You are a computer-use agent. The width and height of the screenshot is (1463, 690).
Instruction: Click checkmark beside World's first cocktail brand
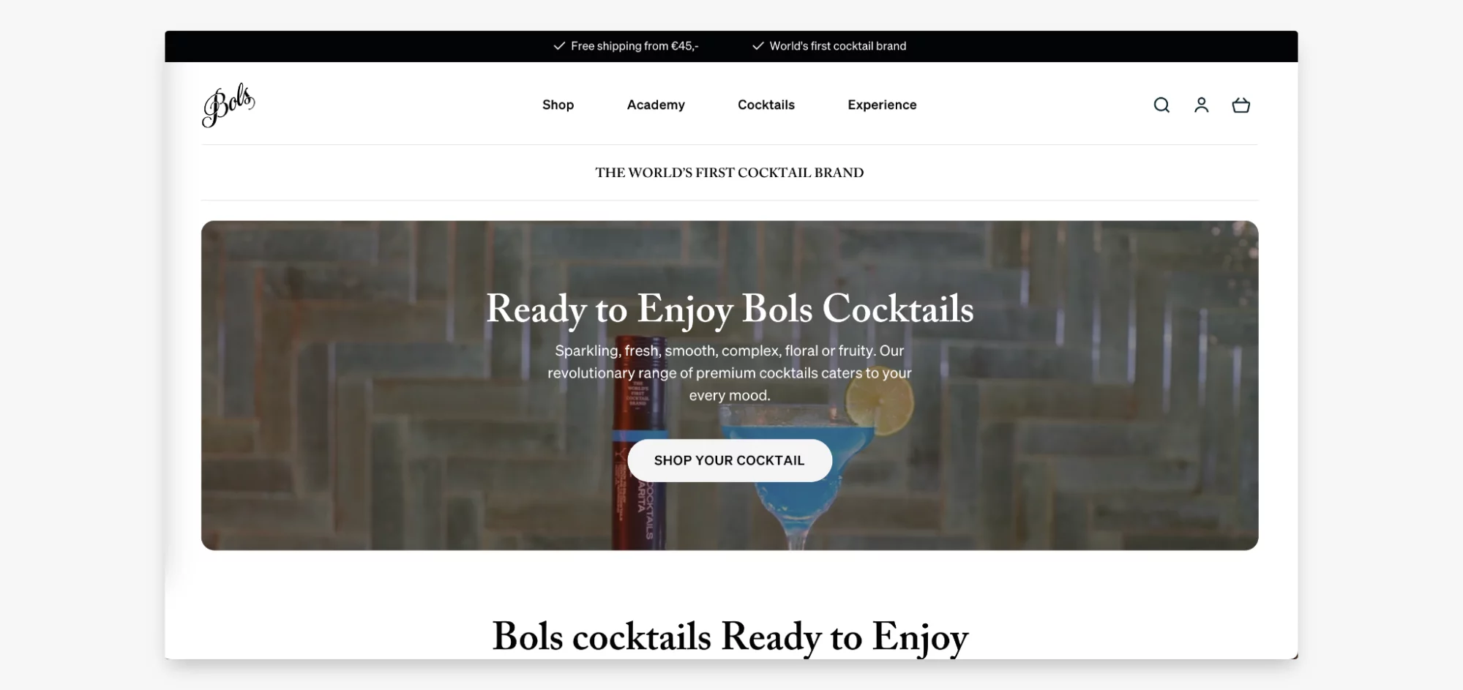pyautogui.click(x=758, y=46)
